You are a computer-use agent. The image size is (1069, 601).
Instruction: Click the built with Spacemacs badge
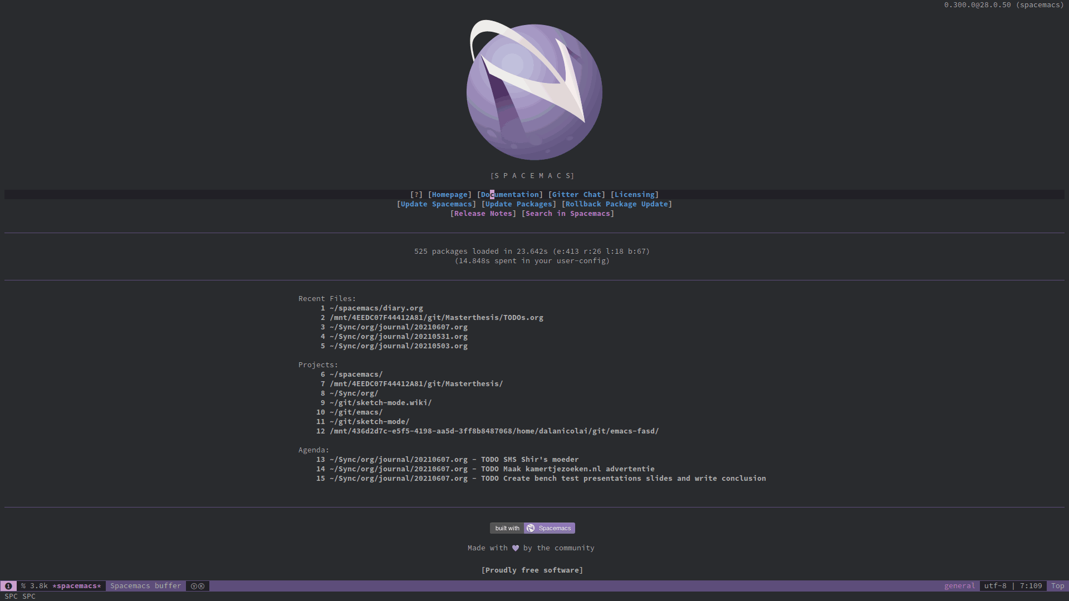point(532,528)
